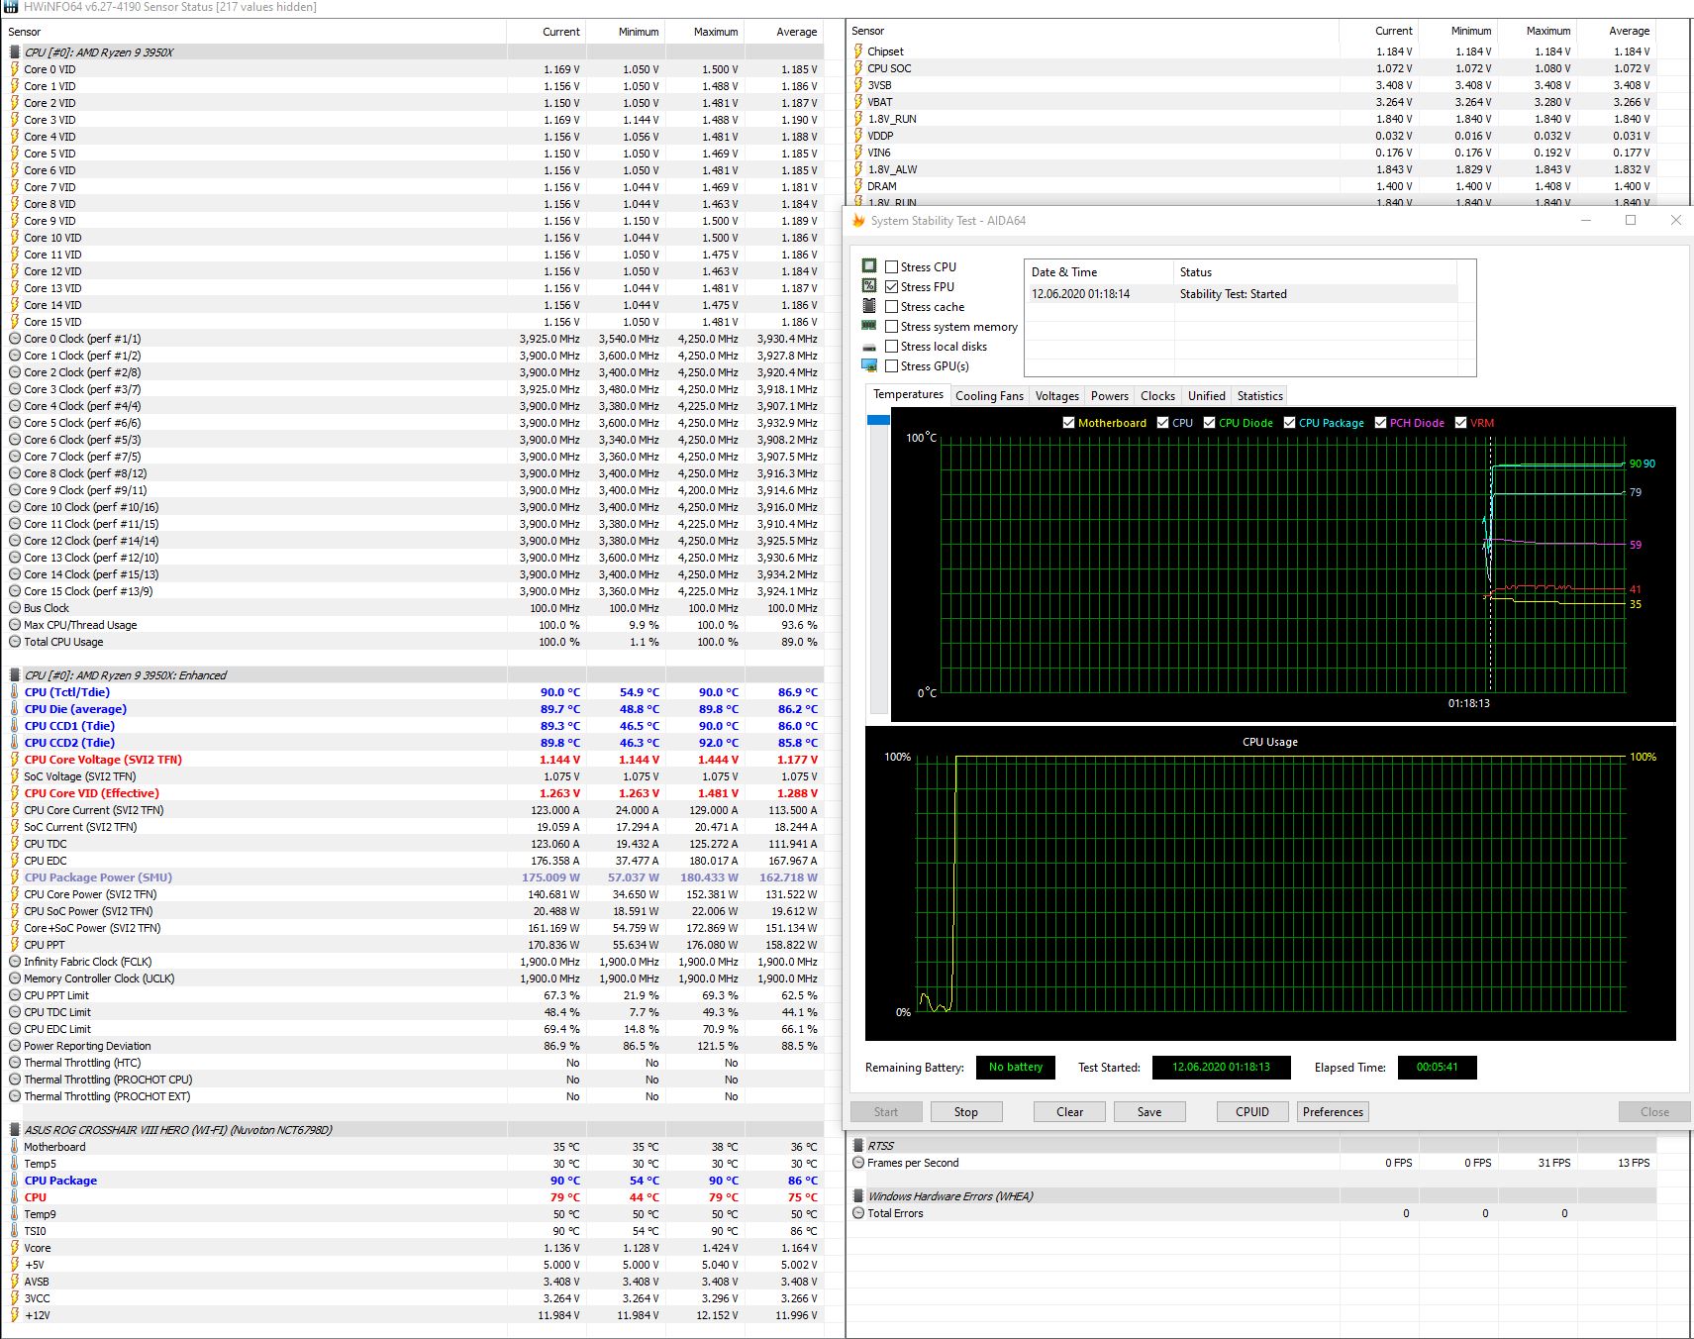Screen dimensions: 1694x1339
Task: Select the Infinity Fabric Clock (FCLK) row label
Action: click(x=88, y=962)
